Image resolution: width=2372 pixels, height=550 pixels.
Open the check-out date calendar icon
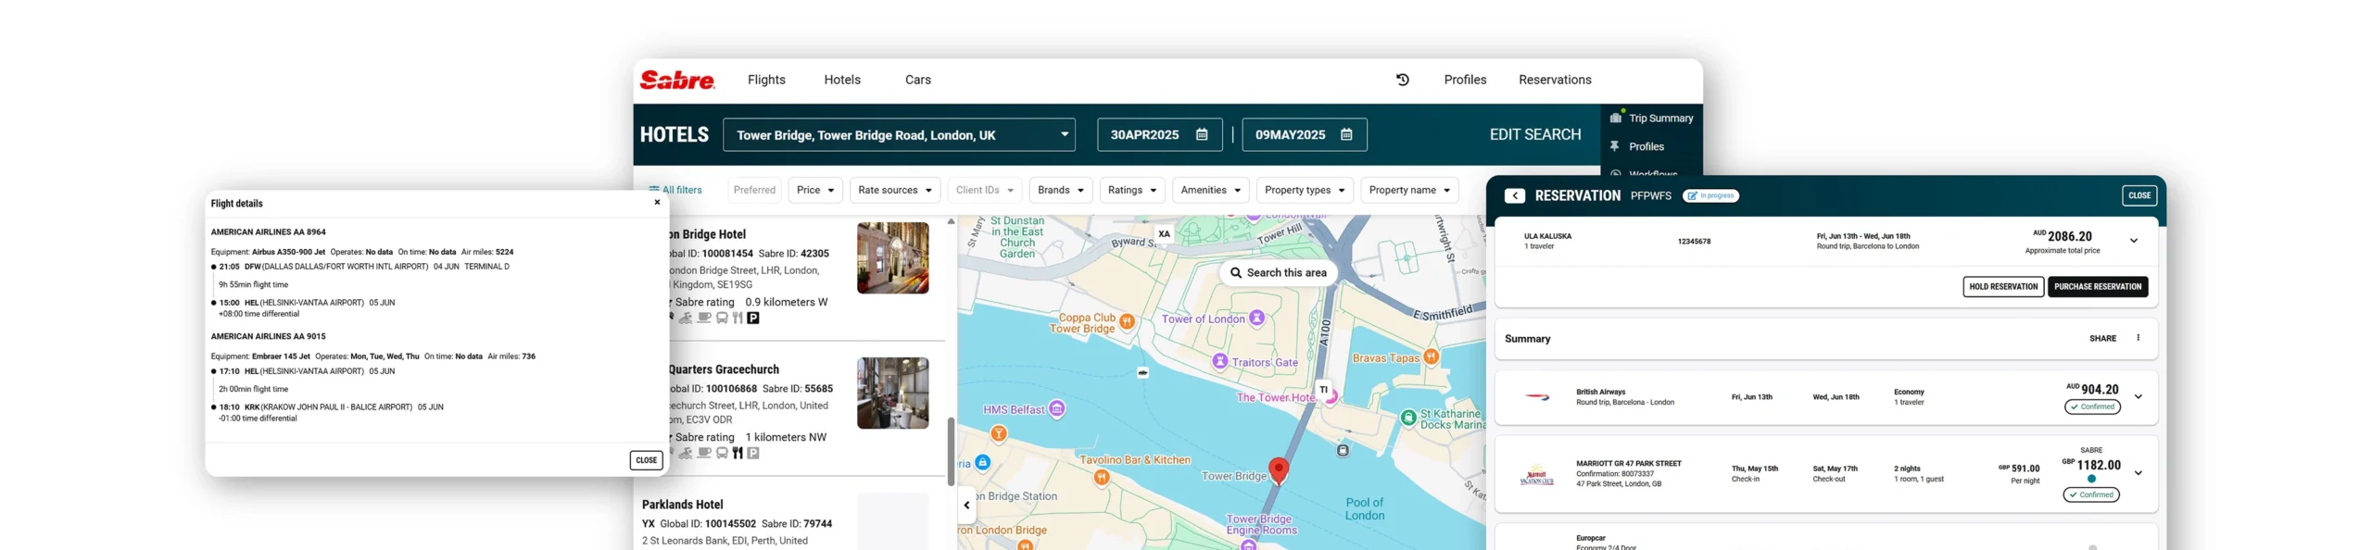(1345, 134)
